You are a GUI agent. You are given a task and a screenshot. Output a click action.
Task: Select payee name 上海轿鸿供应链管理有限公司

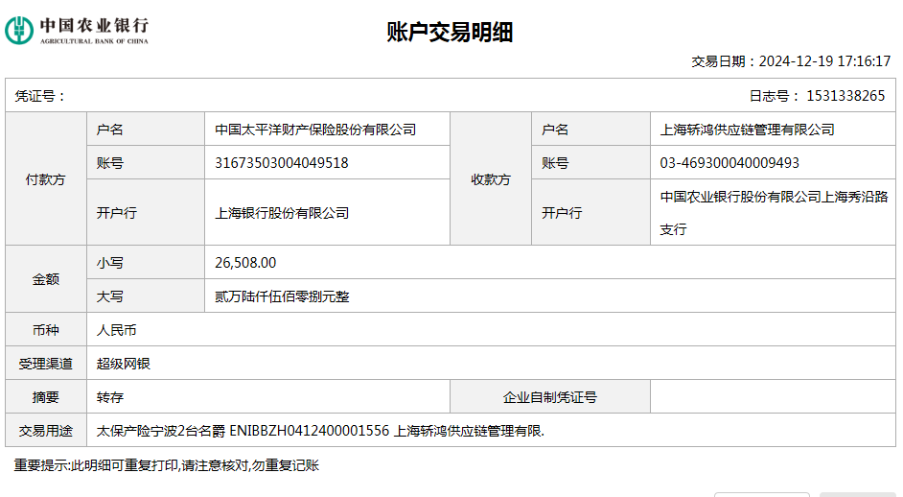[747, 130]
